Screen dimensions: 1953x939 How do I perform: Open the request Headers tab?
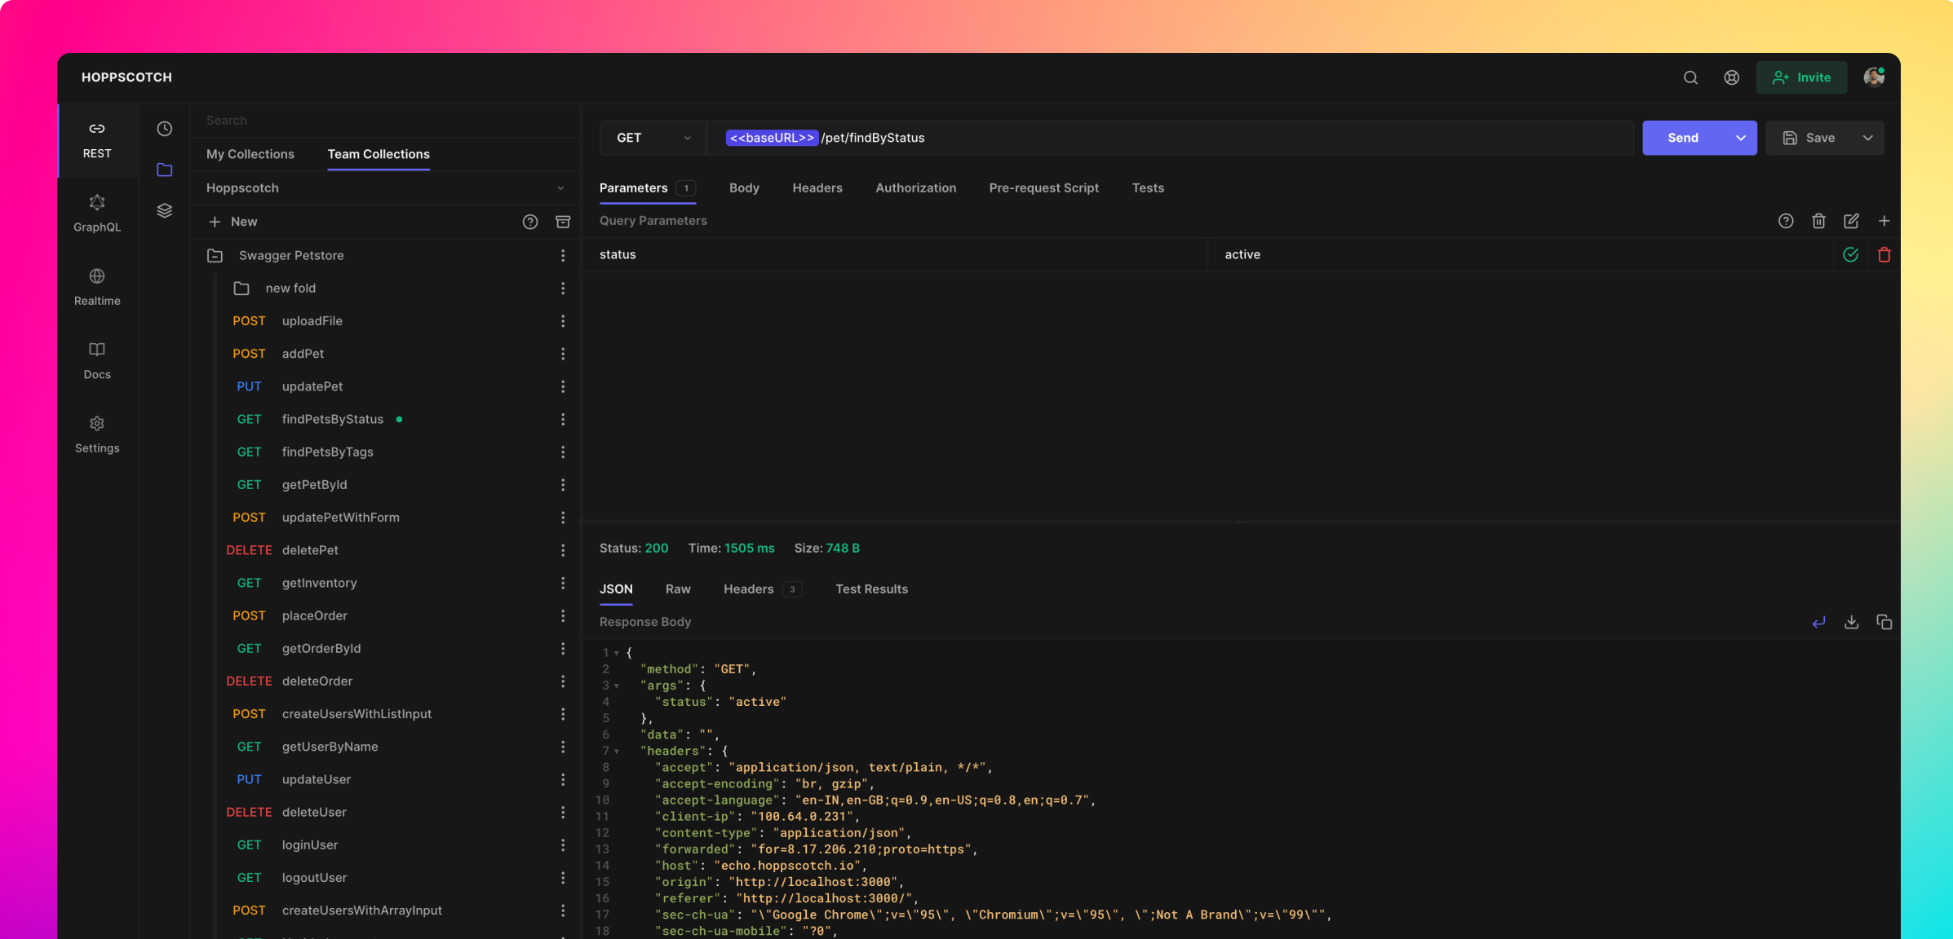pos(817,187)
